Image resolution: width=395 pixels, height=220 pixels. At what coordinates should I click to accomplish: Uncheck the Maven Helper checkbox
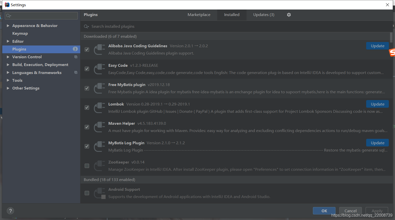(x=87, y=127)
